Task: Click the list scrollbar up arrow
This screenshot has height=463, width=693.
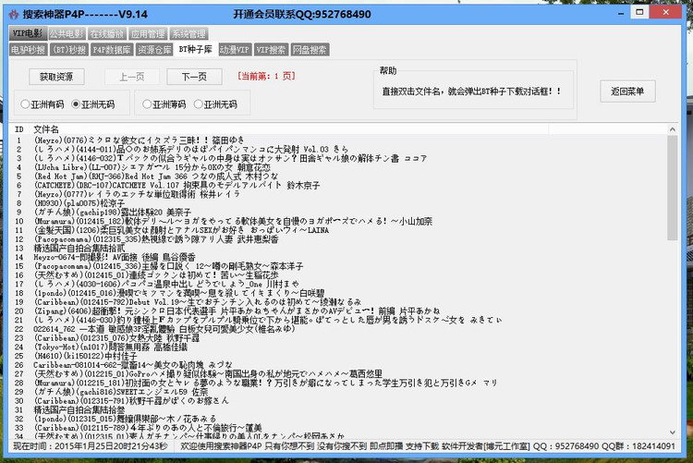Action: tap(673, 129)
